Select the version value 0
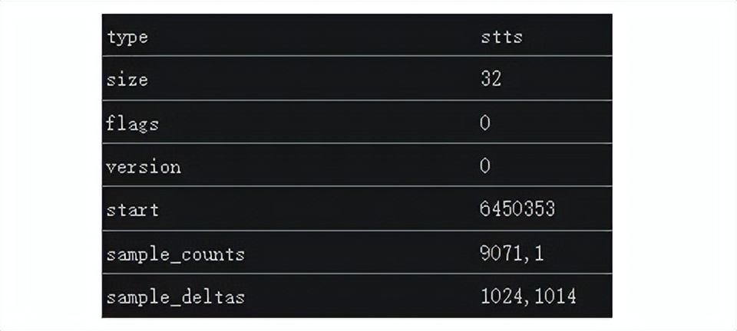The width and height of the screenshot is (737, 331). click(485, 166)
